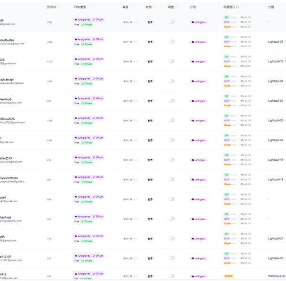Click OAuth key icon in iyanpostman row
Viewport: 286px width, 281px height.
pos(94,177)
